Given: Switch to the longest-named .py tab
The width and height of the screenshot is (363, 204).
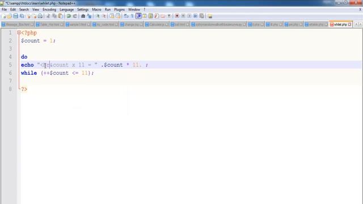Looking at the screenshot, I should (x=219, y=24).
